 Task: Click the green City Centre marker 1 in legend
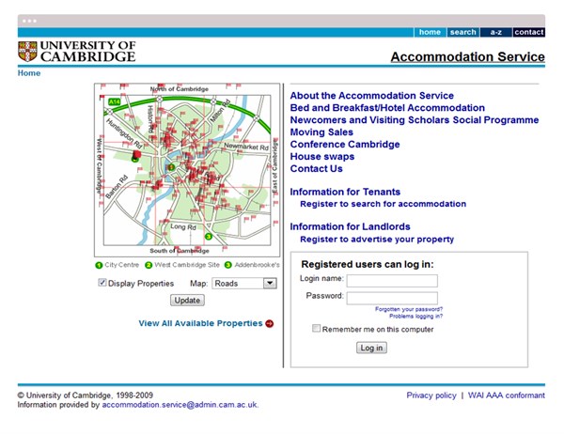100,265
